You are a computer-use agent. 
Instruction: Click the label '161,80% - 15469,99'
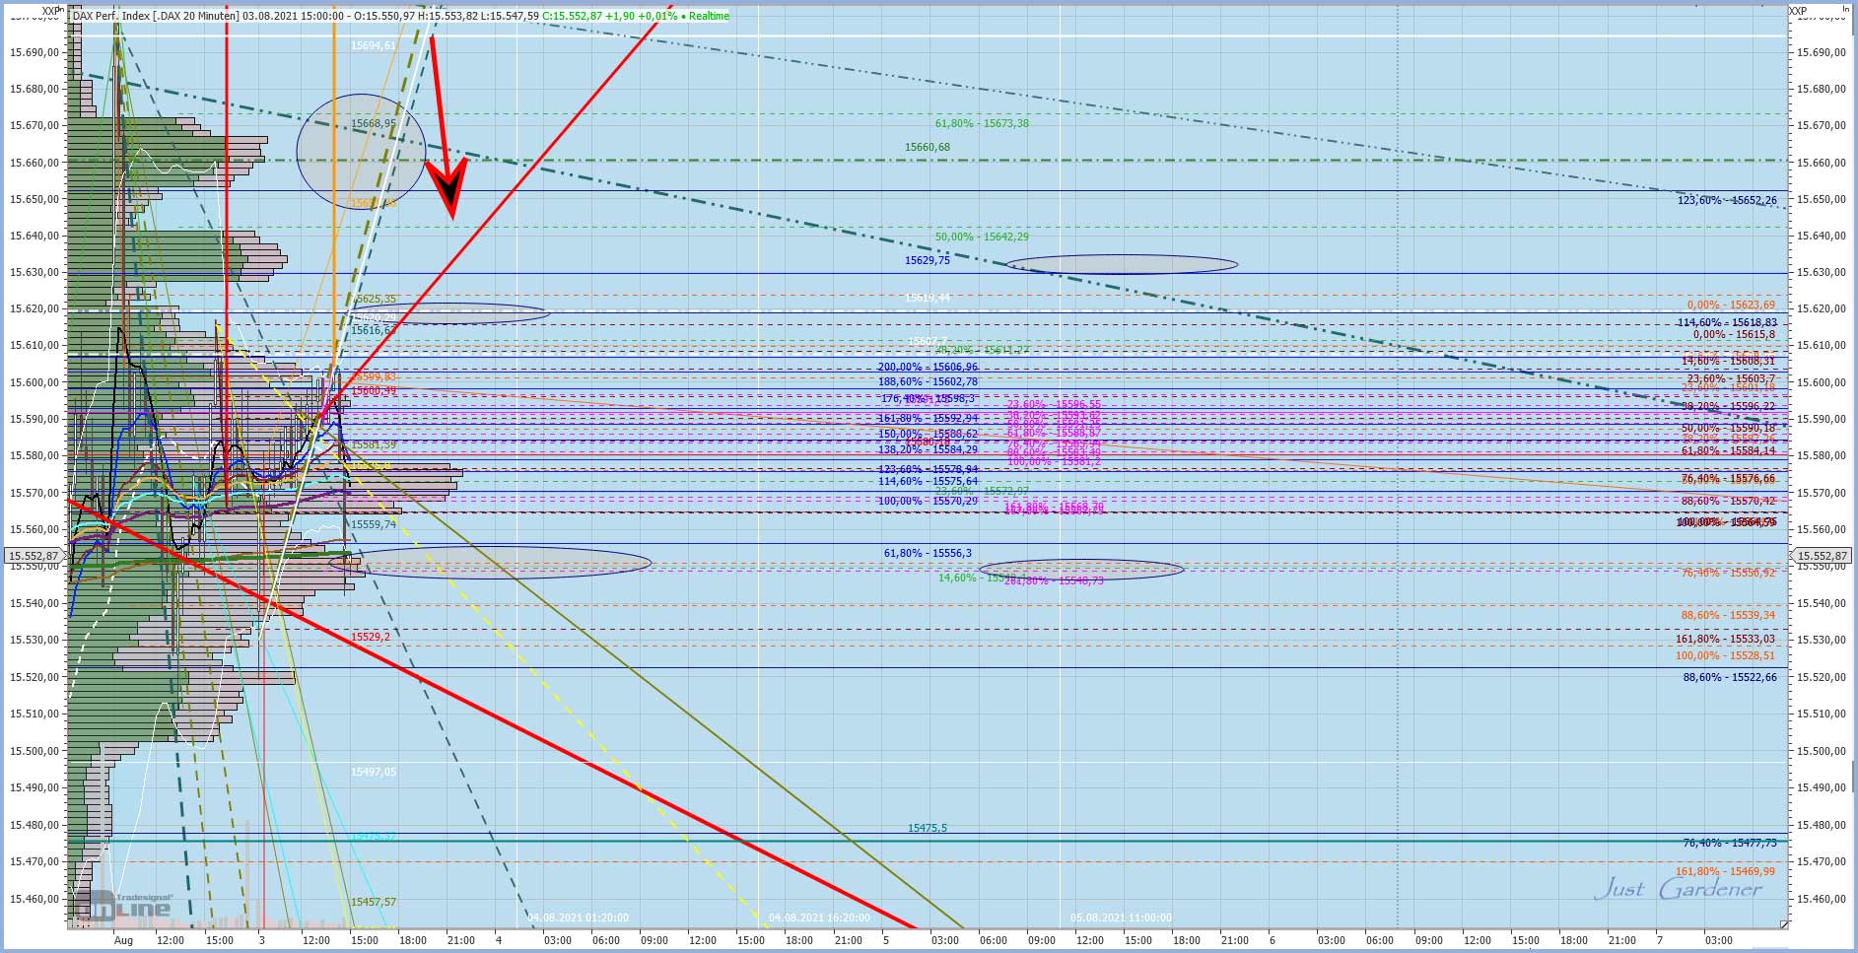click(1727, 871)
